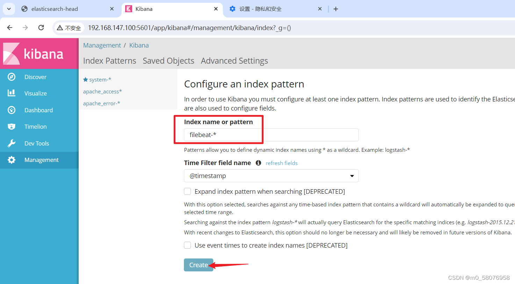
Task: Open the Timelion mask icon
Action: [x=12, y=127]
